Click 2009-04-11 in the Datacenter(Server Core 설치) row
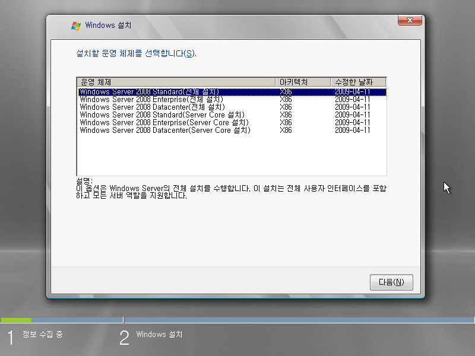Viewport: 475px width, 356px height. (x=352, y=131)
